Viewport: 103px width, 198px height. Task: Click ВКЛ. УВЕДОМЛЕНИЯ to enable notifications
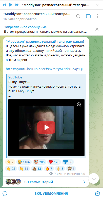[x=51, y=193]
